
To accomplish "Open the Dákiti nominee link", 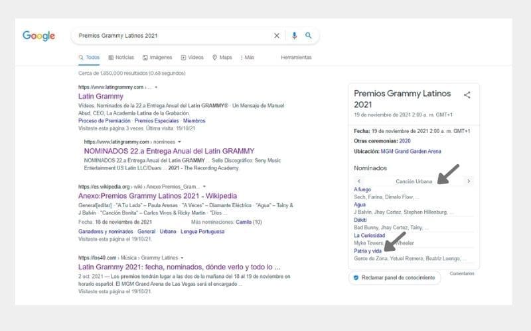I will coord(360,220).
